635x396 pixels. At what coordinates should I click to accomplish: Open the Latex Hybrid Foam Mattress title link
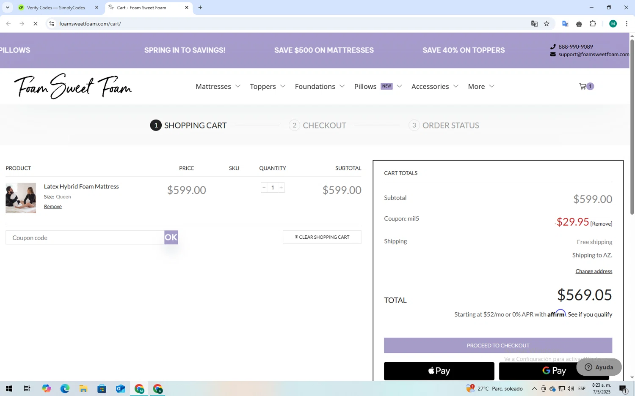(81, 186)
